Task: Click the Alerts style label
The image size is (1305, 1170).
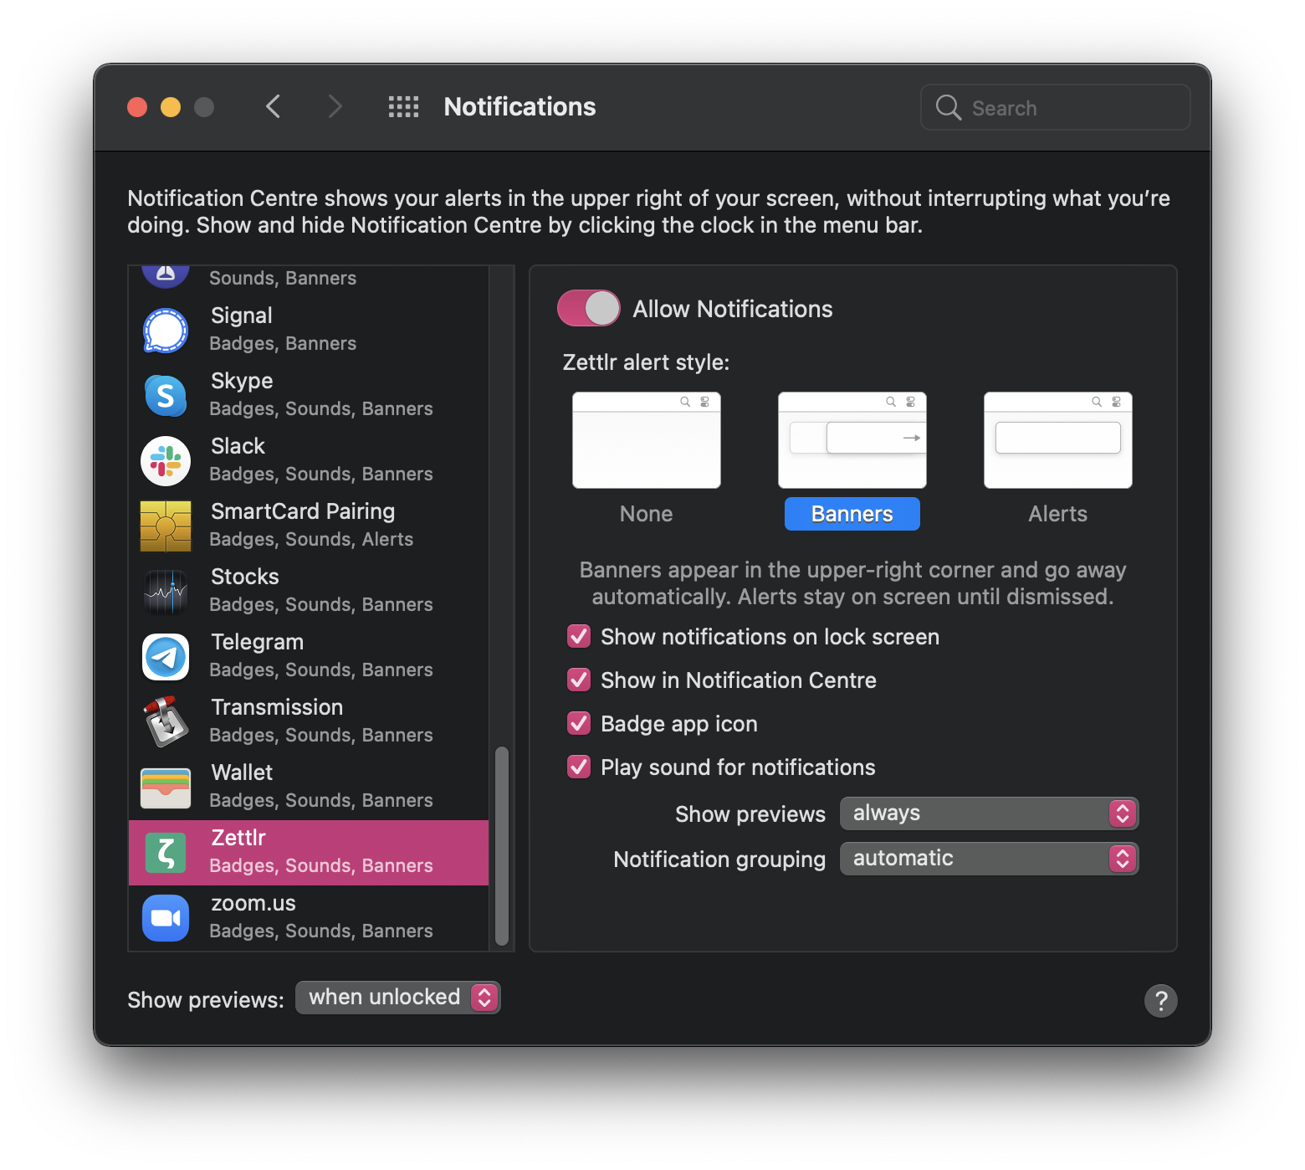Action: 1057,514
